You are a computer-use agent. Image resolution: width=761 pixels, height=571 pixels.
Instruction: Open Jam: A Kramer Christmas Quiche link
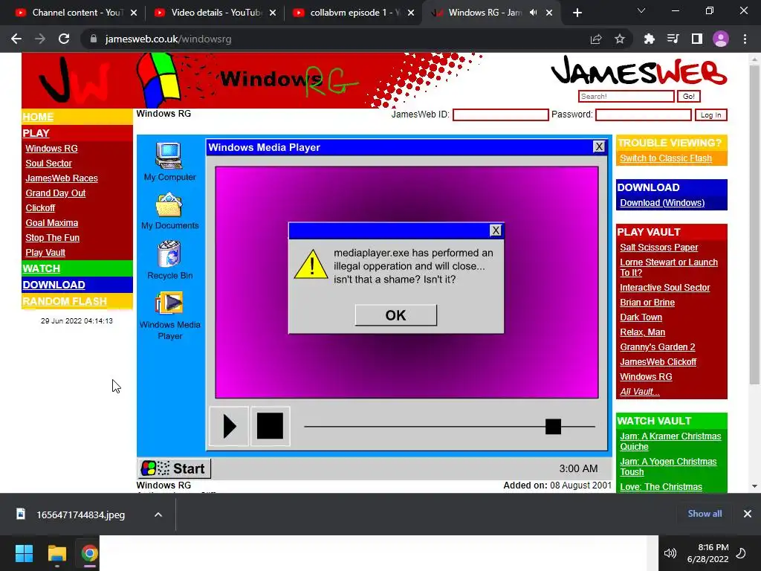[x=670, y=442]
